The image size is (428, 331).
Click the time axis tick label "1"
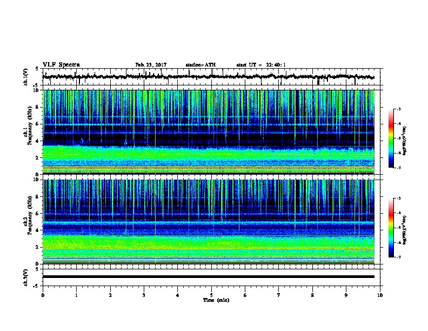point(76,295)
